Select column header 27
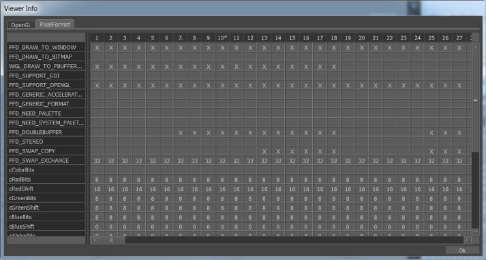 pyautogui.click(x=459, y=38)
